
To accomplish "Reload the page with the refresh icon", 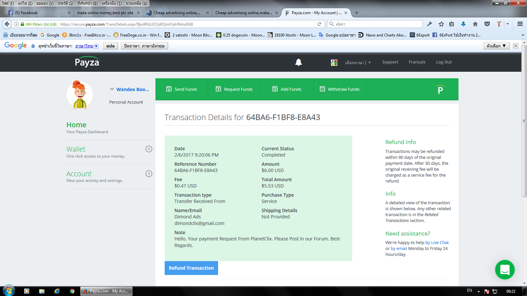I will point(319,24).
